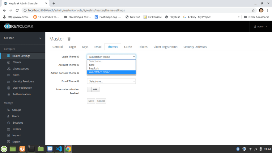Switch to the Tokens tab
272x153 pixels.
(143, 47)
